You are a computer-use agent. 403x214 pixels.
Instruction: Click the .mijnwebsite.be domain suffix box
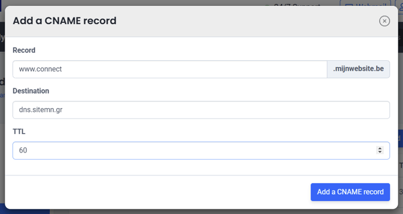358,69
